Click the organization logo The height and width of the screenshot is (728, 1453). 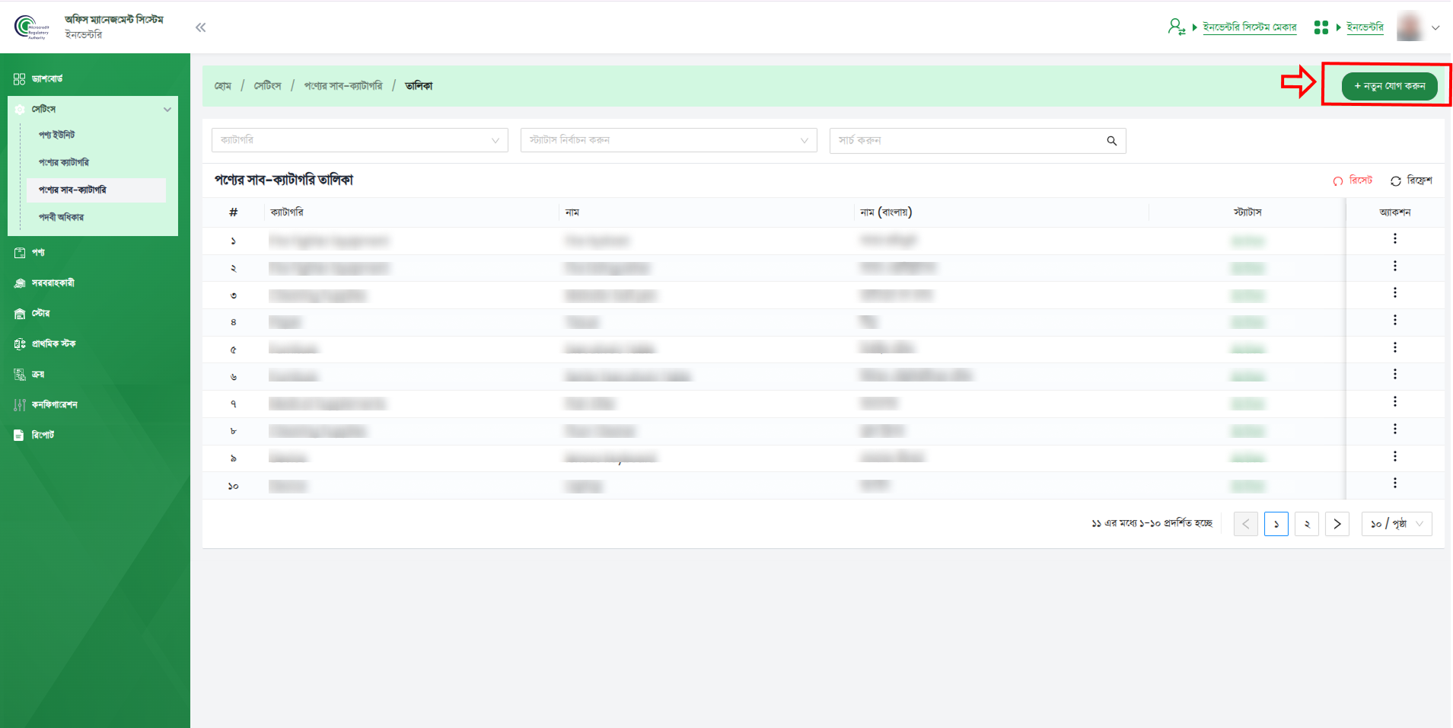(31, 27)
